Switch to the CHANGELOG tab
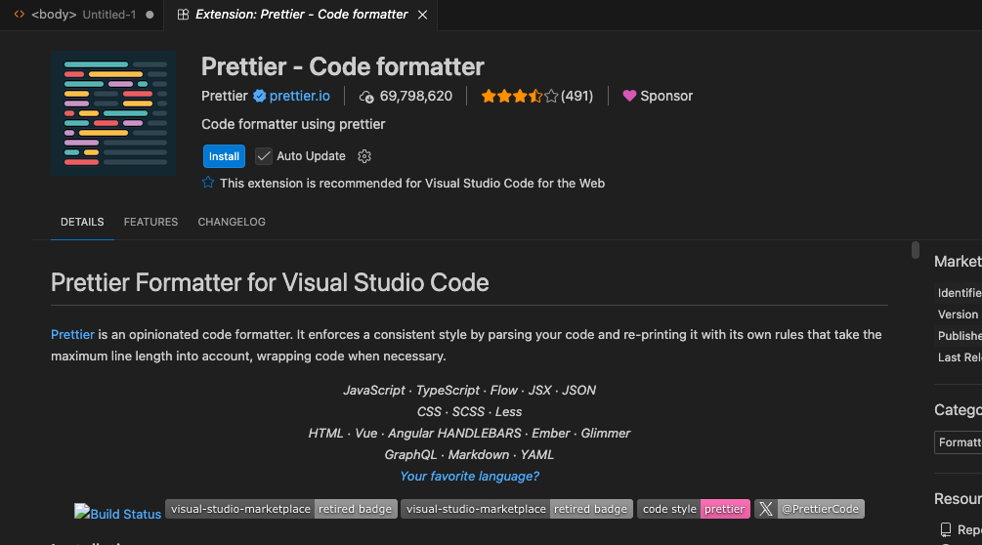The height and width of the screenshot is (545, 982). (232, 222)
